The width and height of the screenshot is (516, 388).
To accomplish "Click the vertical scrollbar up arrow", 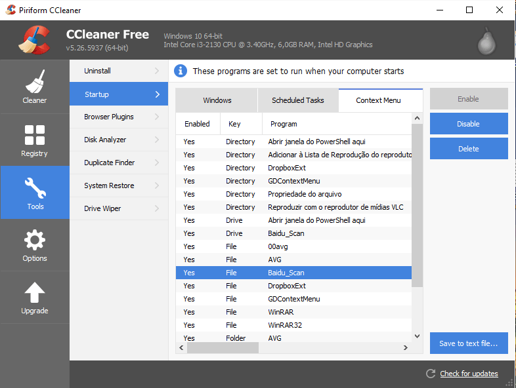I will (418, 118).
